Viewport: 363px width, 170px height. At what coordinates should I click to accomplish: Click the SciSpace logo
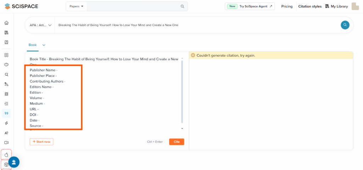[21, 6]
